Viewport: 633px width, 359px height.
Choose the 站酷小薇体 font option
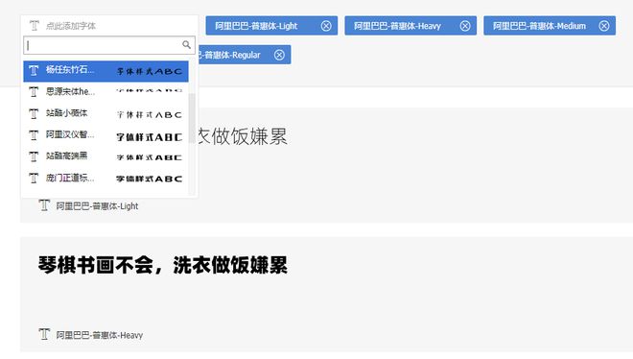[105, 113]
